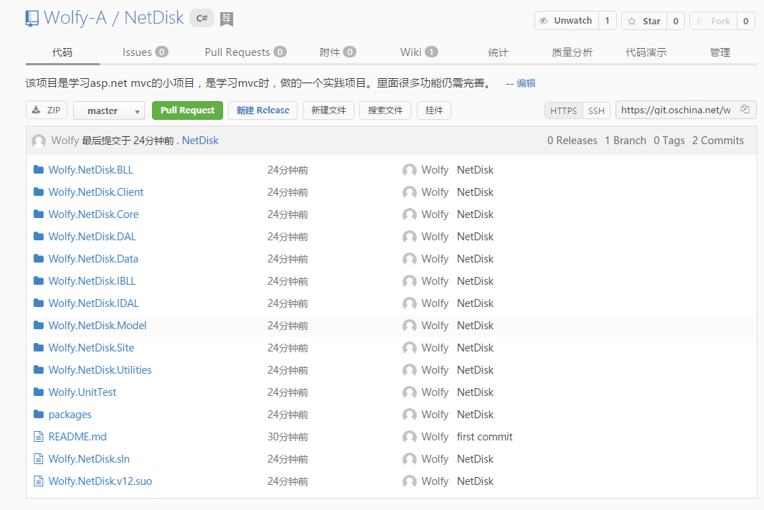Screen dimensions: 764x510
Task: Open the 代码 tab
Action: pos(62,52)
